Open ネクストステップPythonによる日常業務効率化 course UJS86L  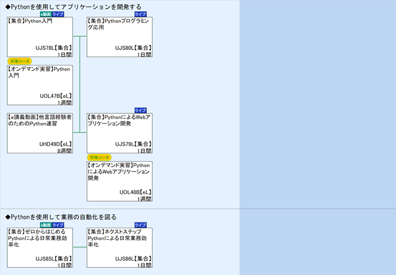119,248
